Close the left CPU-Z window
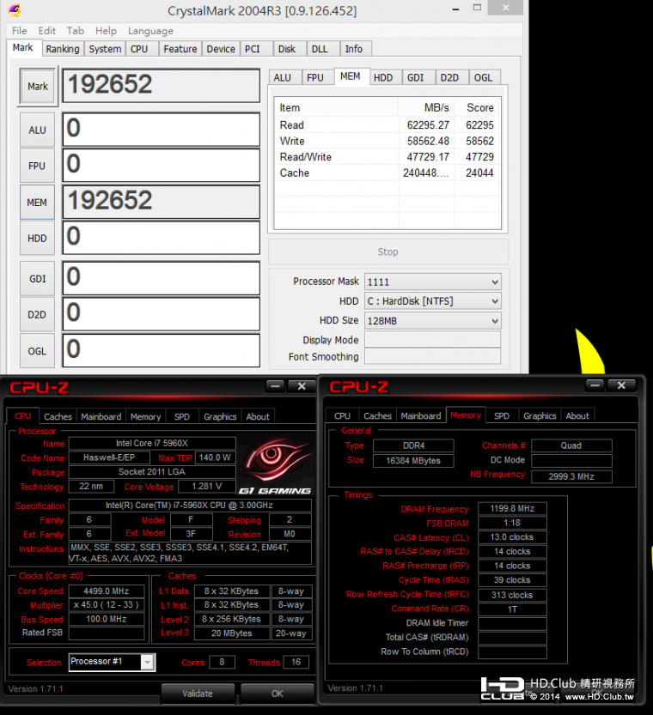The width and height of the screenshot is (653, 715). [x=302, y=386]
